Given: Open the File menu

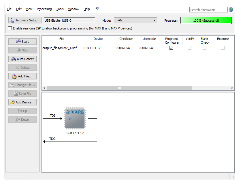Looking at the screenshot, I should 9,9.
